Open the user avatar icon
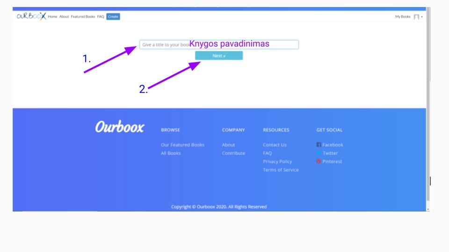 pos(416,17)
